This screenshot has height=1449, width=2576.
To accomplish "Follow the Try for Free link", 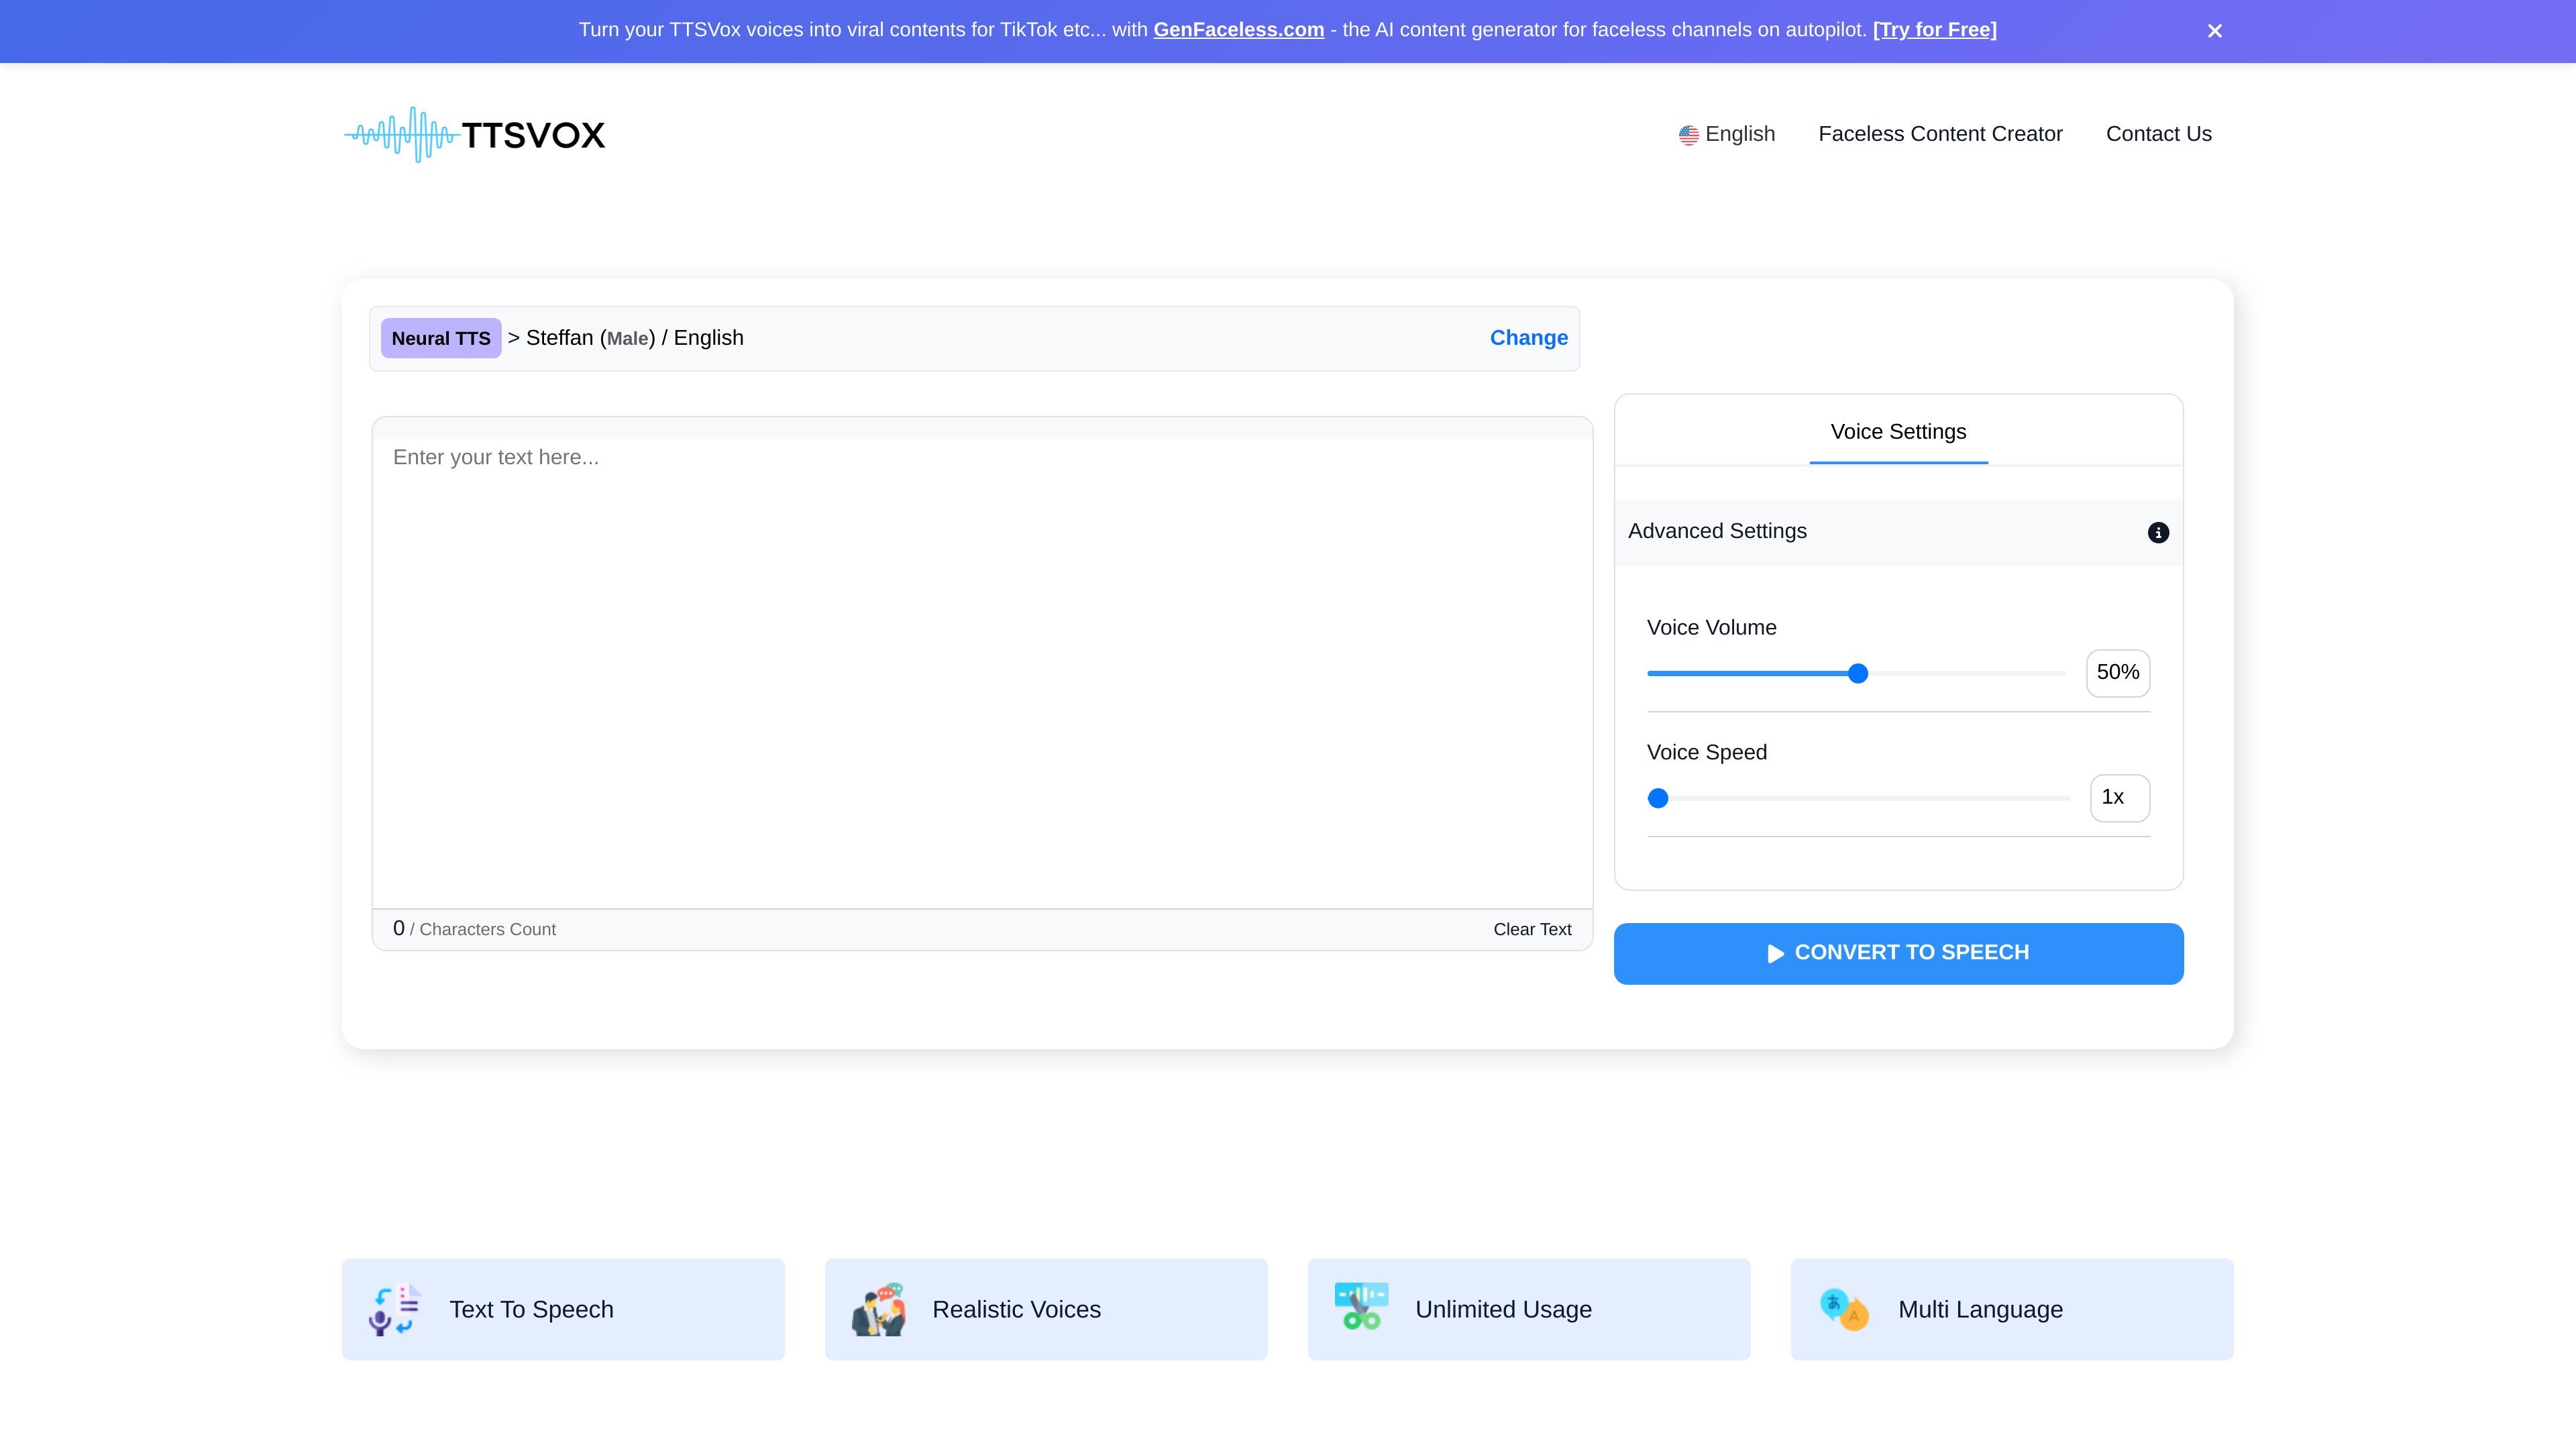I will [x=1934, y=30].
